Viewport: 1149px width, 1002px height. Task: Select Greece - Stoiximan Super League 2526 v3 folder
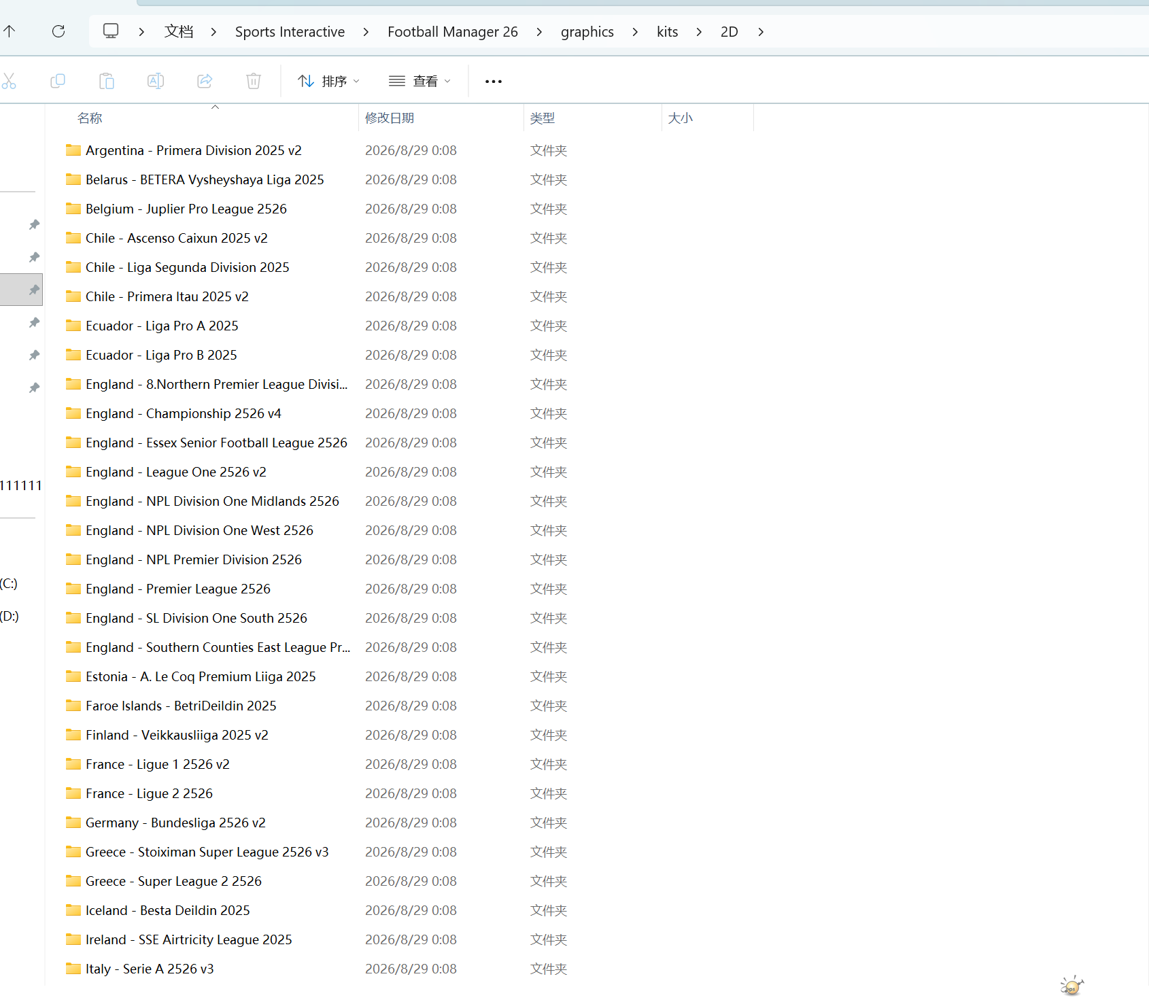coord(207,852)
